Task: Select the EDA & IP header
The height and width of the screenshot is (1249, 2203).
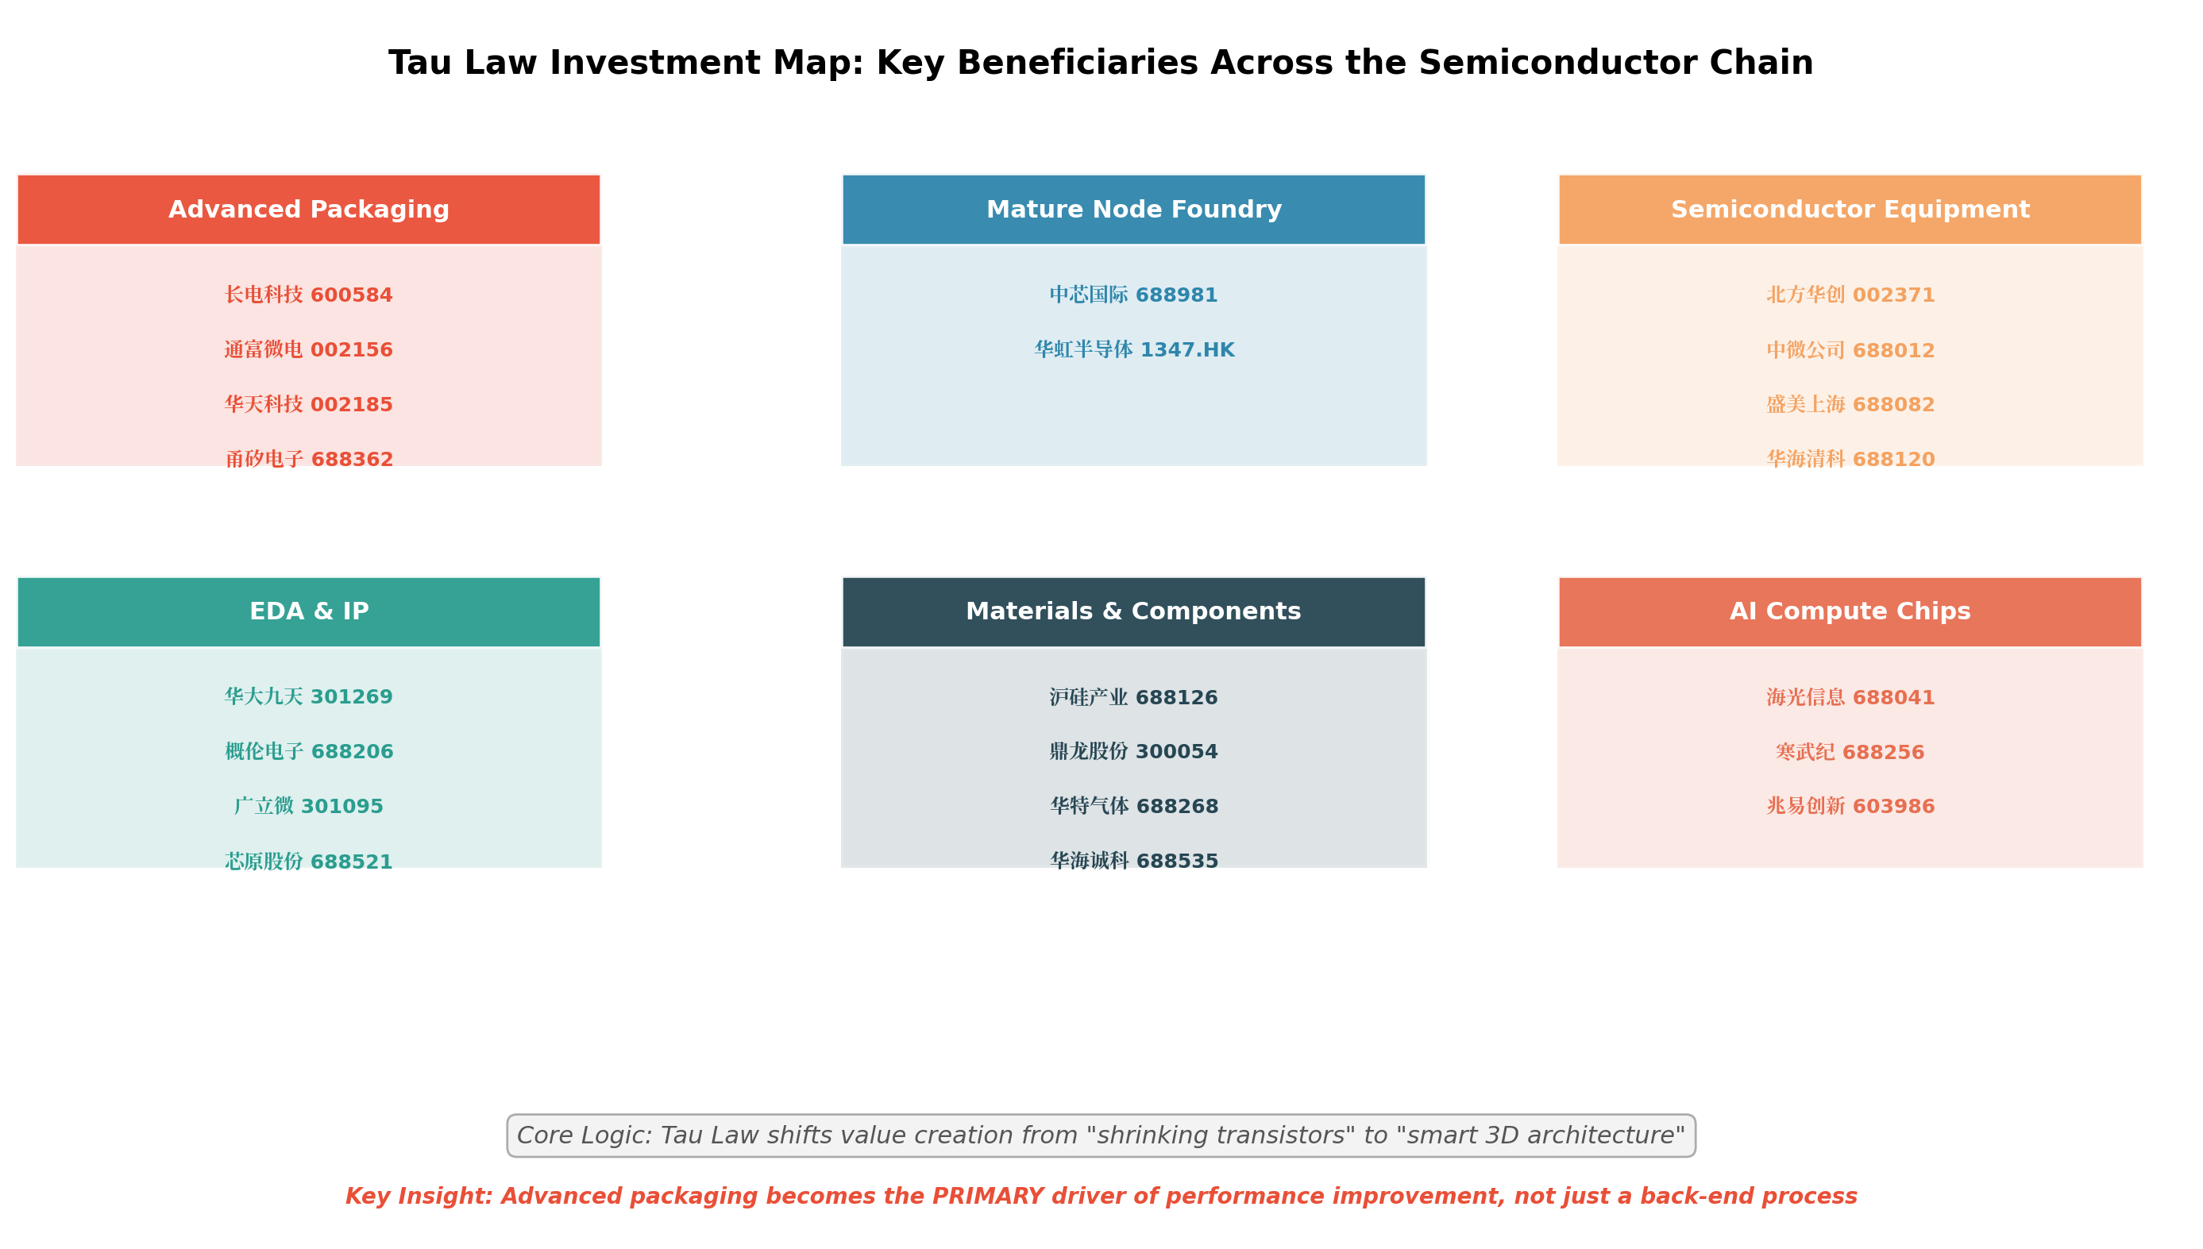Action: [309, 611]
